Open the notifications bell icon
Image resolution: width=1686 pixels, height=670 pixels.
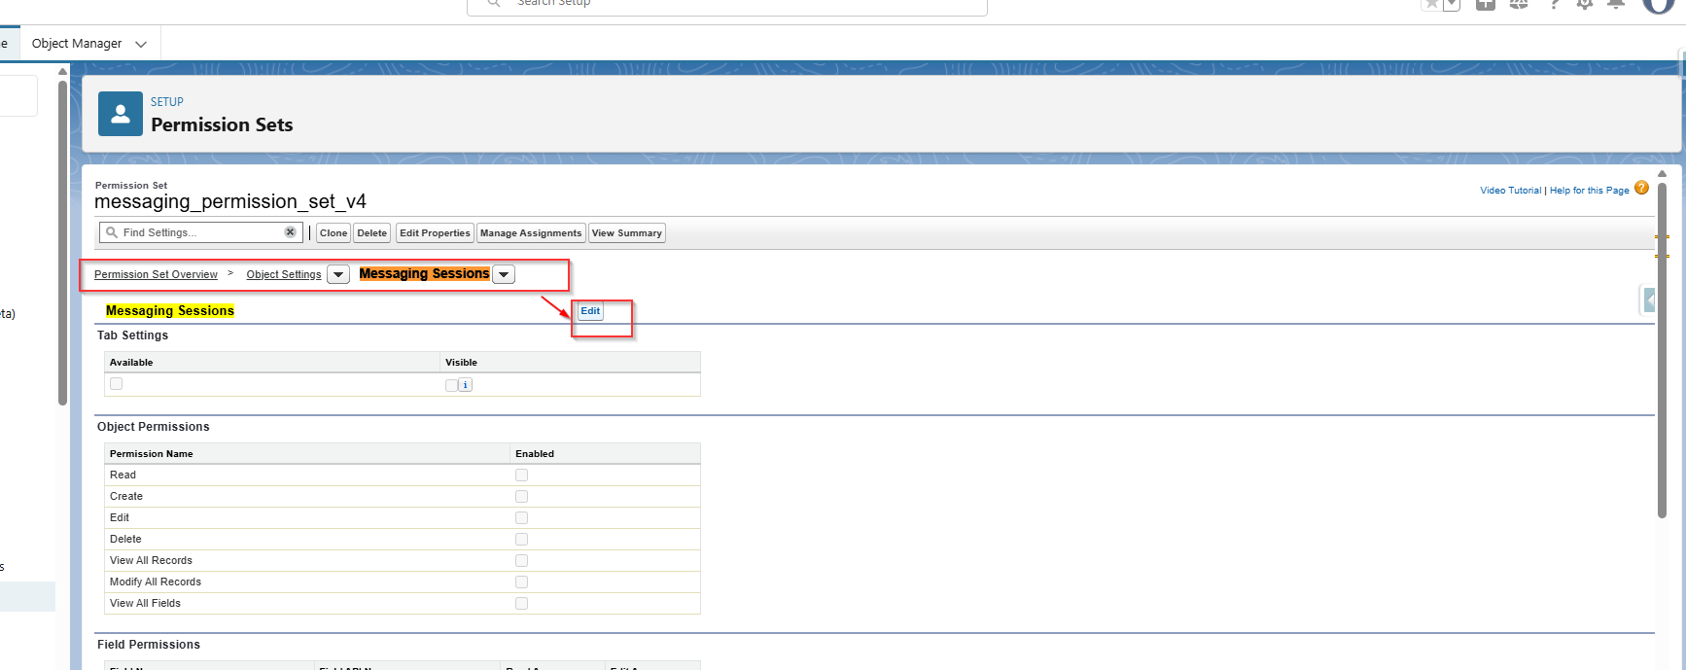point(1616,4)
